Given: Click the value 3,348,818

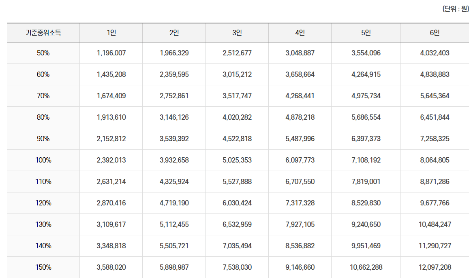Looking at the screenshot, I should click(111, 246).
